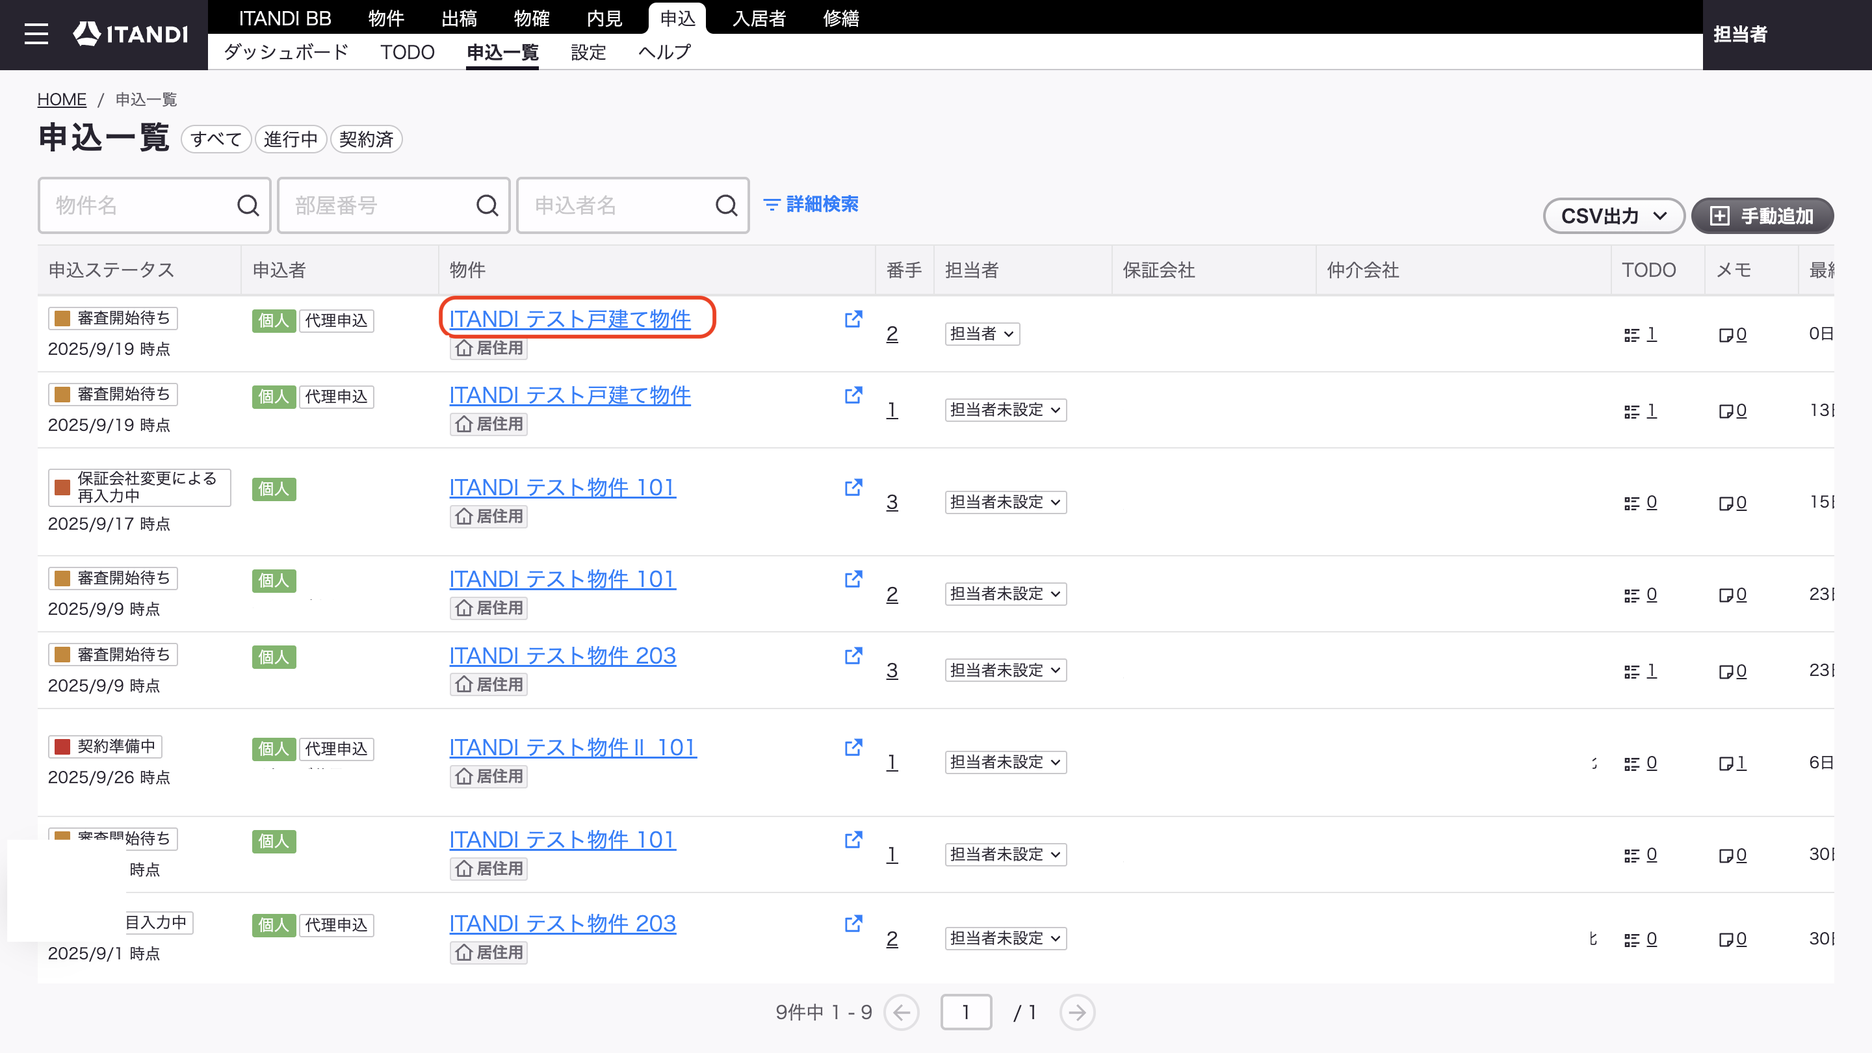Image resolution: width=1872 pixels, height=1053 pixels.
Task: Click TODO list icon in first row
Action: click(1631, 335)
